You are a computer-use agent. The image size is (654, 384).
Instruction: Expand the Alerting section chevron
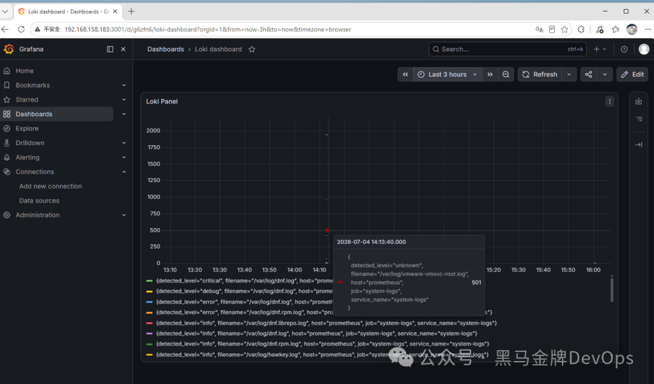pos(124,157)
